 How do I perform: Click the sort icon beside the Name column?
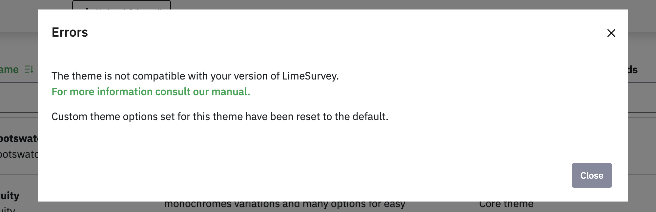29,69
